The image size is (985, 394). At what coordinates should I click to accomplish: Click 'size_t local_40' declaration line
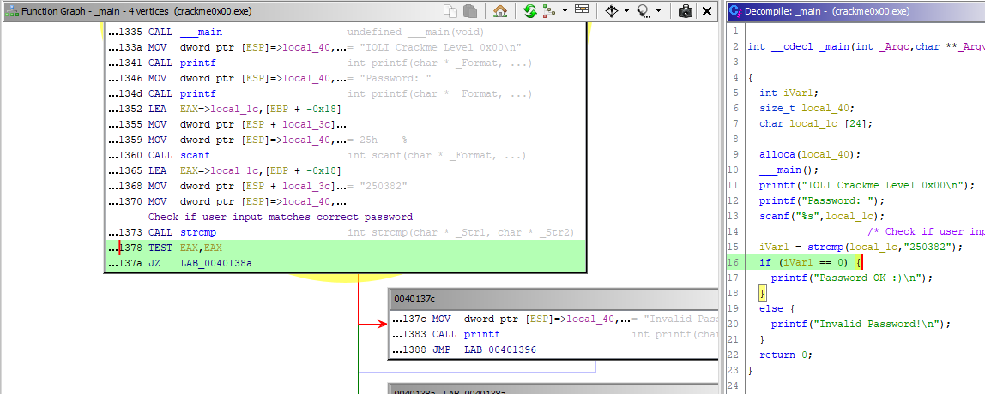point(807,108)
